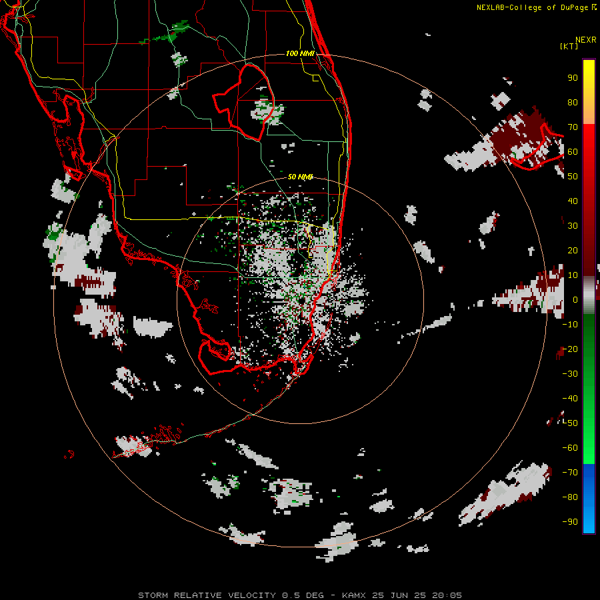600x600 pixels.
Task: Click the 0 value on velocity scale
Action: [575, 299]
